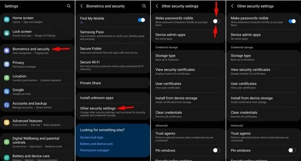Viewport: 301px width, 161px height.
Task: Tap the orange Advanced features icon
Action: [7, 122]
